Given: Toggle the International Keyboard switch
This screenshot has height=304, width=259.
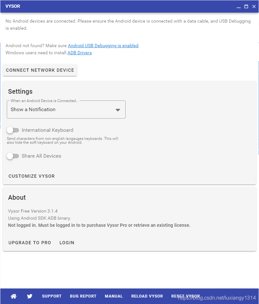Looking at the screenshot, I should point(13,130).
